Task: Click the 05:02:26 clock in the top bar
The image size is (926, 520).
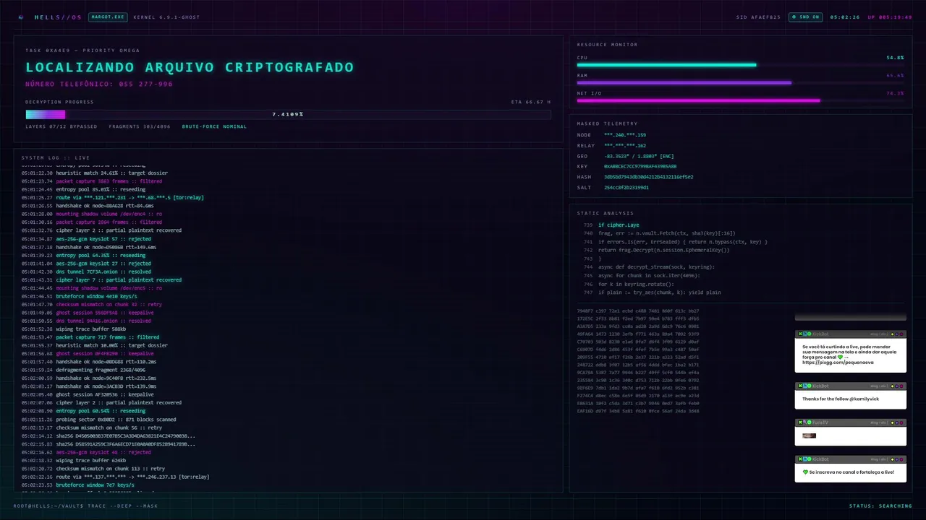Action: click(845, 17)
